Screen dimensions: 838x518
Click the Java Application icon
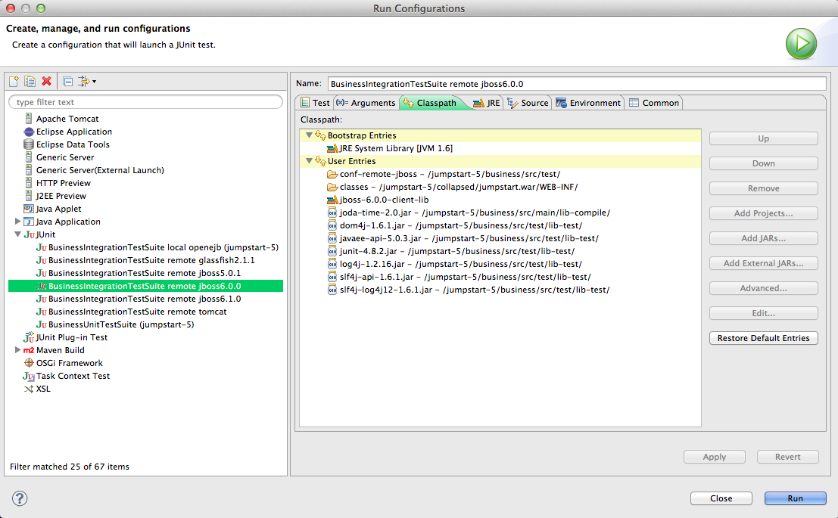(x=29, y=222)
